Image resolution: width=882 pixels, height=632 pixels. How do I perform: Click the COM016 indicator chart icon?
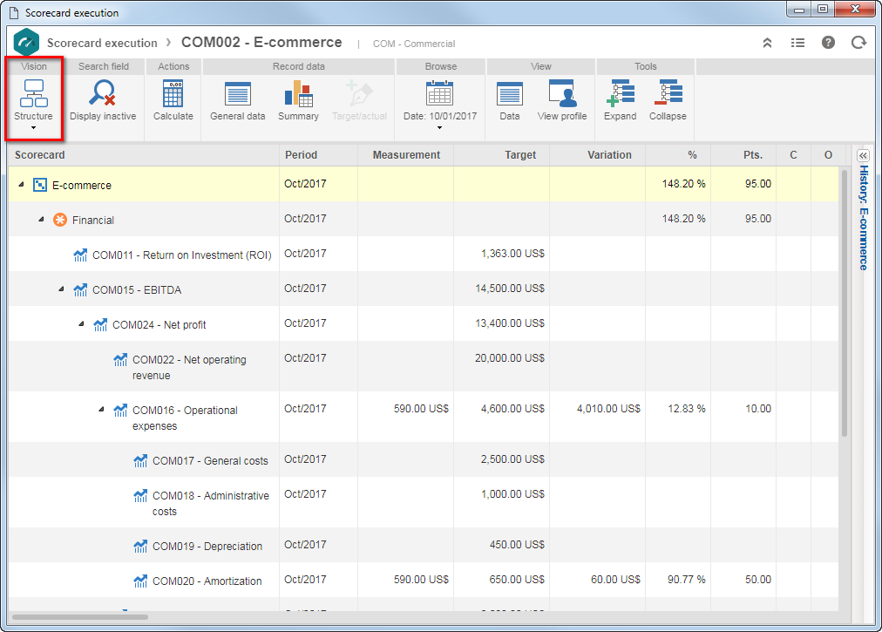tap(120, 410)
